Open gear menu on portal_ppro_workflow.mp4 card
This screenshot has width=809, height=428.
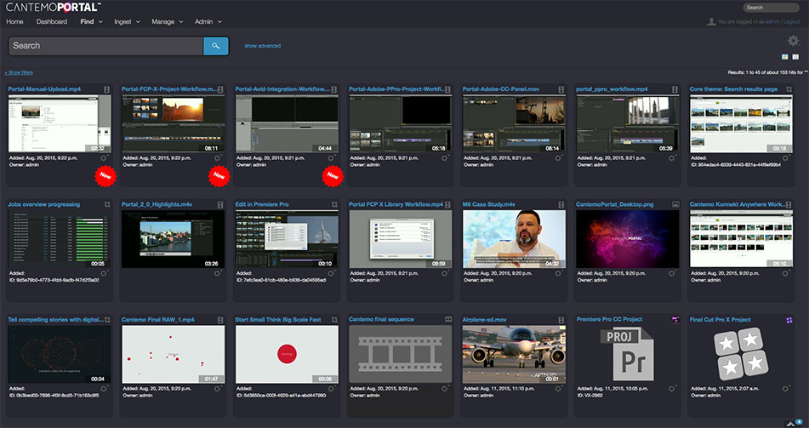click(x=672, y=158)
